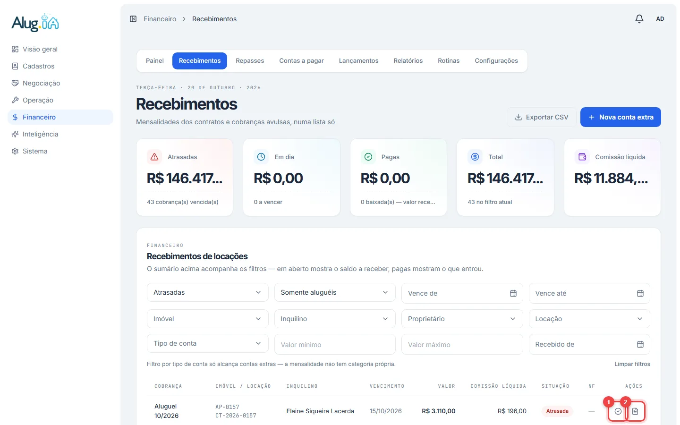Open the Relatórios tab
Image resolution: width=680 pixels, height=425 pixels.
click(408, 61)
